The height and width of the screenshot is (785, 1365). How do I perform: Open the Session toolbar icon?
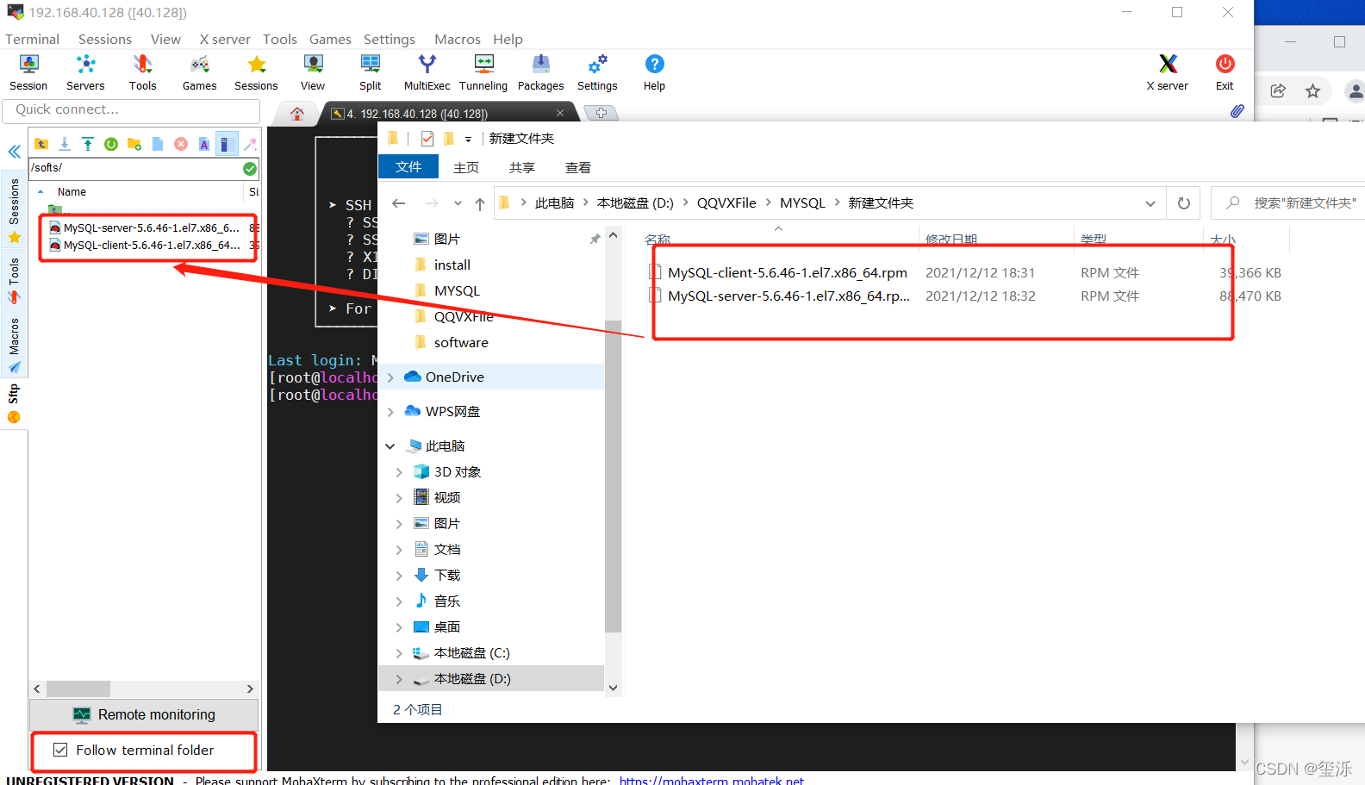(28, 72)
